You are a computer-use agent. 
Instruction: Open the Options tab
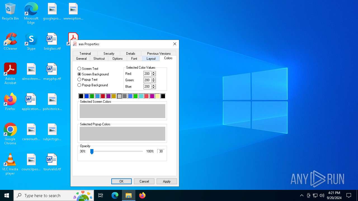tap(117, 59)
